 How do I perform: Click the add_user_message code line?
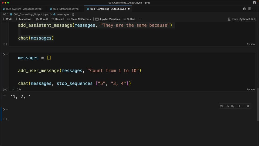pos(80,71)
